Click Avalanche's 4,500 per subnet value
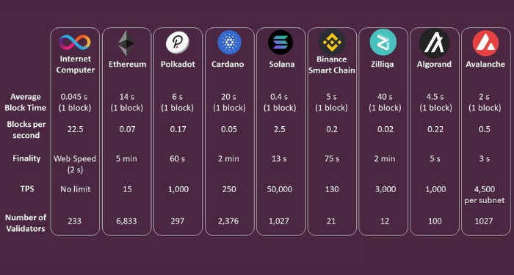Image resolution: width=514 pixels, height=275 pixels. 485,195
